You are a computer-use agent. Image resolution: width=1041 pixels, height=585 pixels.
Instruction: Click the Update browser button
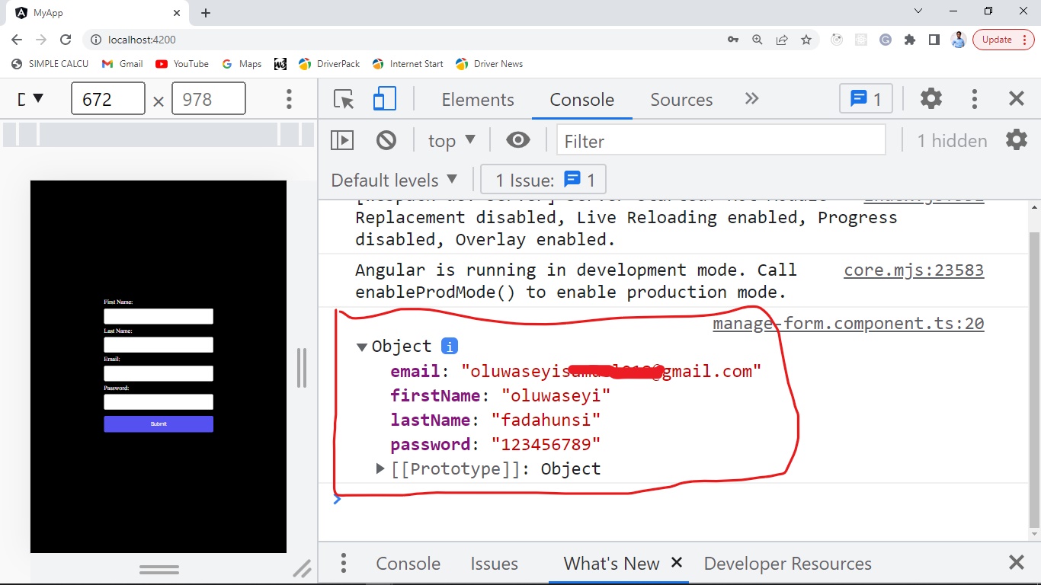1004,40
